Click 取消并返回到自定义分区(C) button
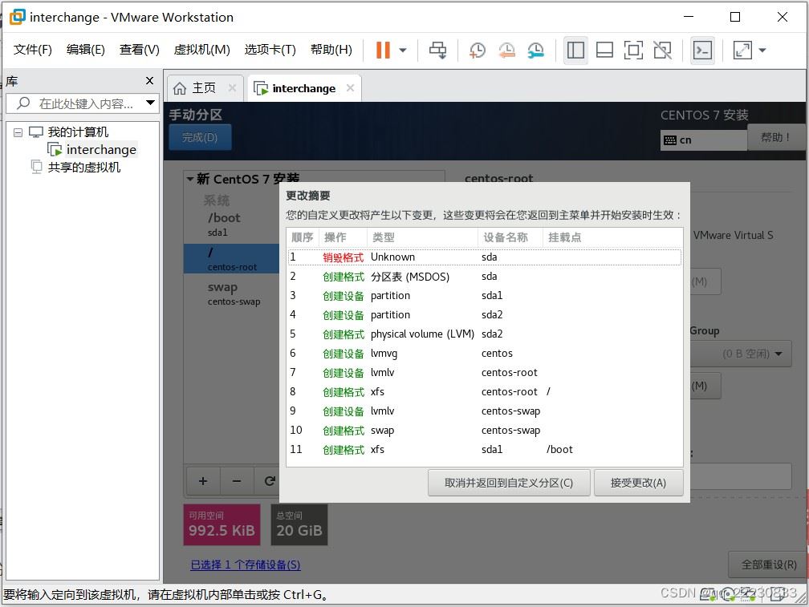This screenshot has height=607, width=809. point(509,483)
